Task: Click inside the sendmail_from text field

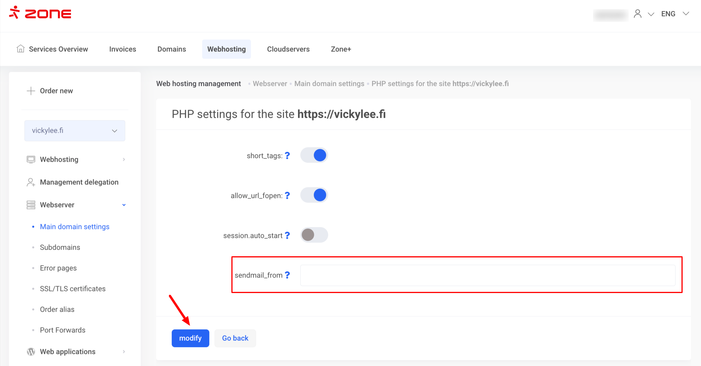Action: (x=487, y=275)
